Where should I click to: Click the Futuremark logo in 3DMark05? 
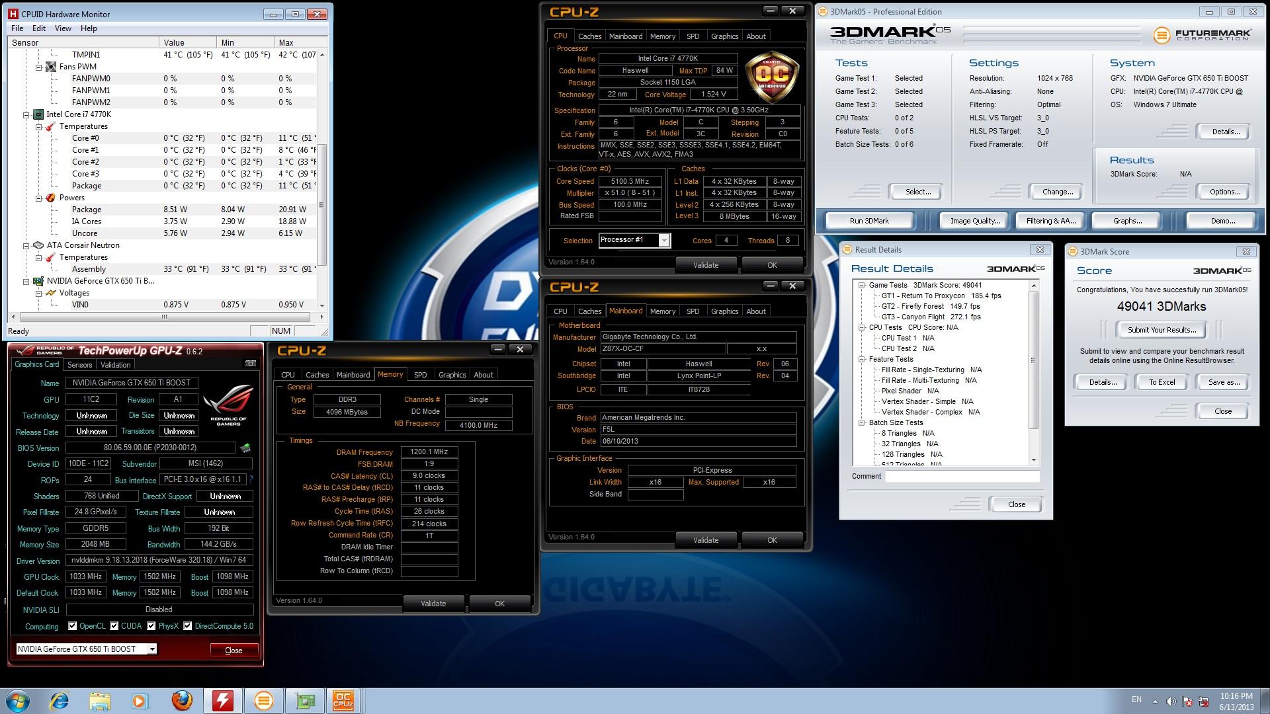1202,35
